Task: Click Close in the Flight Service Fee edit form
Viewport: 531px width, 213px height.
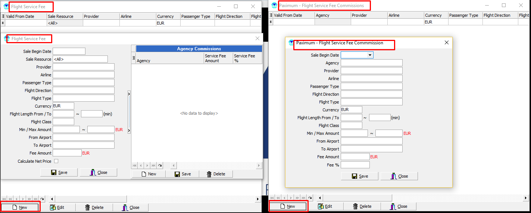Action: pos(98,172)
